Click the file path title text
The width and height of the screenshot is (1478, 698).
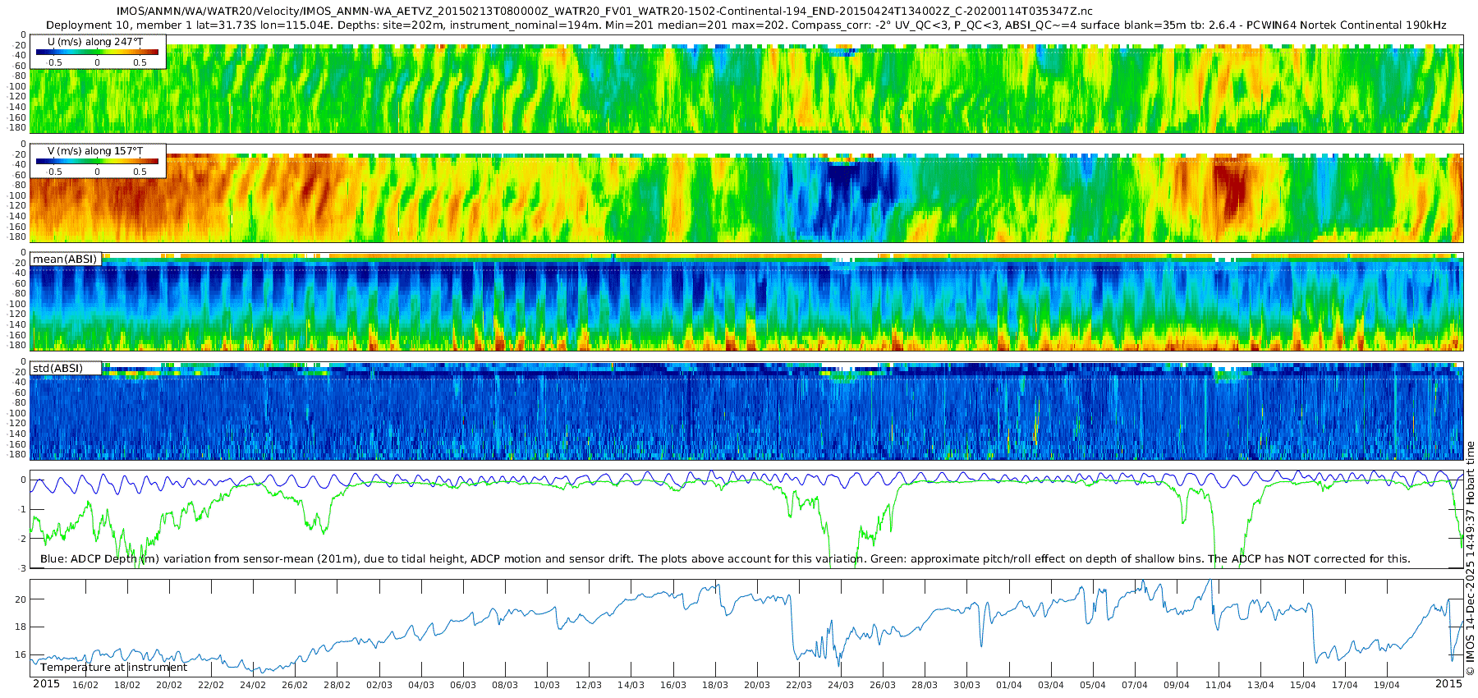(x=604, y=11)
